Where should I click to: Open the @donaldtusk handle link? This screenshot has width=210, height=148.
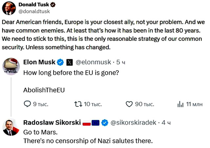tap(33, 11)
